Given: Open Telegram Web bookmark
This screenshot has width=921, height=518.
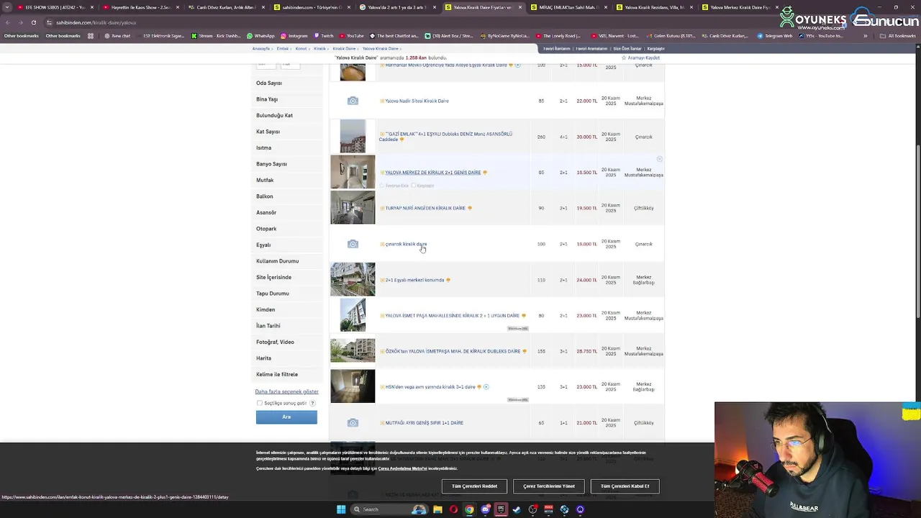Looking at the screenshot, I should pos(774,35).
